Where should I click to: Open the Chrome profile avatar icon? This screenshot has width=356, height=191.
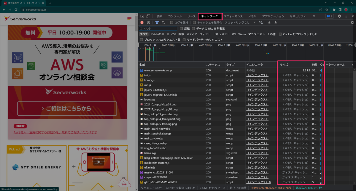pyautogui.click(x=346, y=9)
